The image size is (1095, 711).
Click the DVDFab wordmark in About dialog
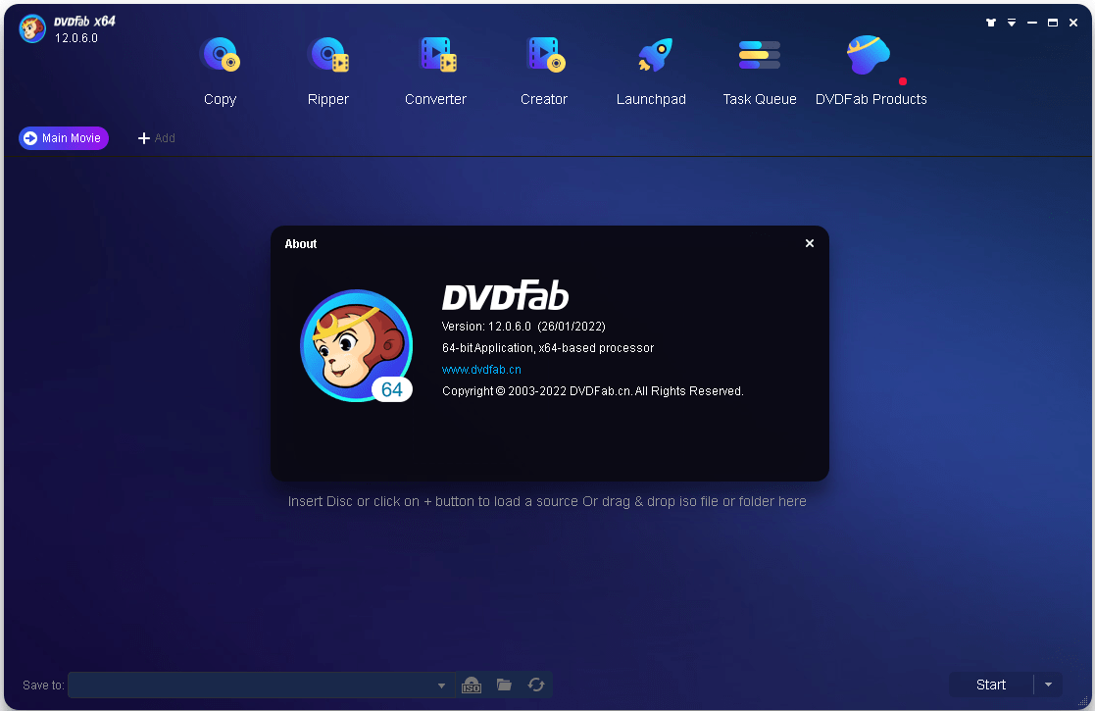(506, 295)
